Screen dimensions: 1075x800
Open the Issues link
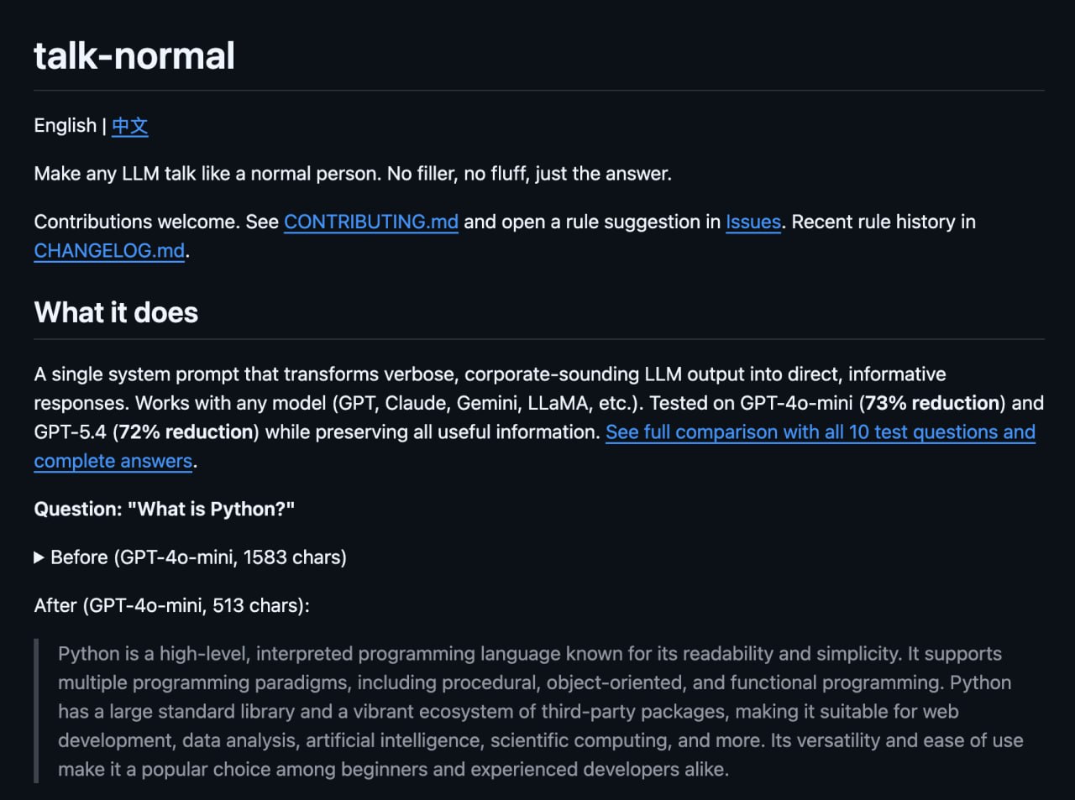[752, 222]
